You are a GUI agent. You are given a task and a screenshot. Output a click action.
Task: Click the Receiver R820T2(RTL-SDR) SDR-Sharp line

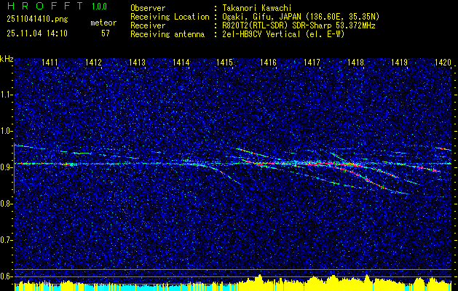click(x=297, y=25)
